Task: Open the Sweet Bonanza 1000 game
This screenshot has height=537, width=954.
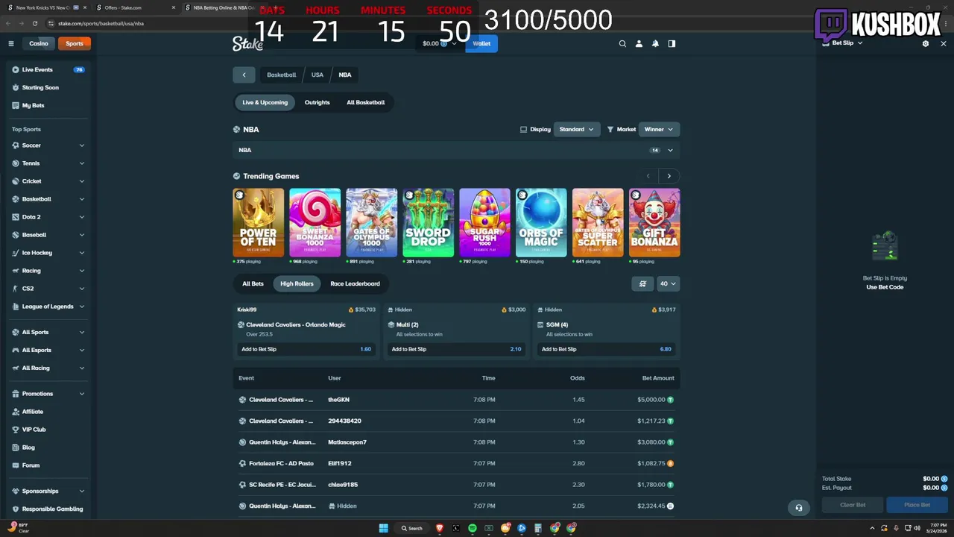Action: (x=315, y=222)
